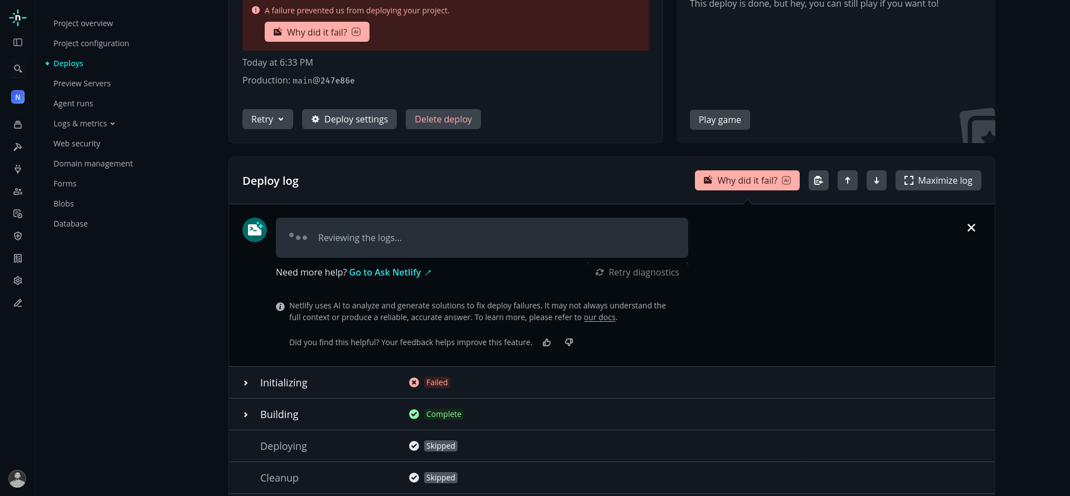
Task: Click the billing document icon in rail
Action: tap(18, 258)
